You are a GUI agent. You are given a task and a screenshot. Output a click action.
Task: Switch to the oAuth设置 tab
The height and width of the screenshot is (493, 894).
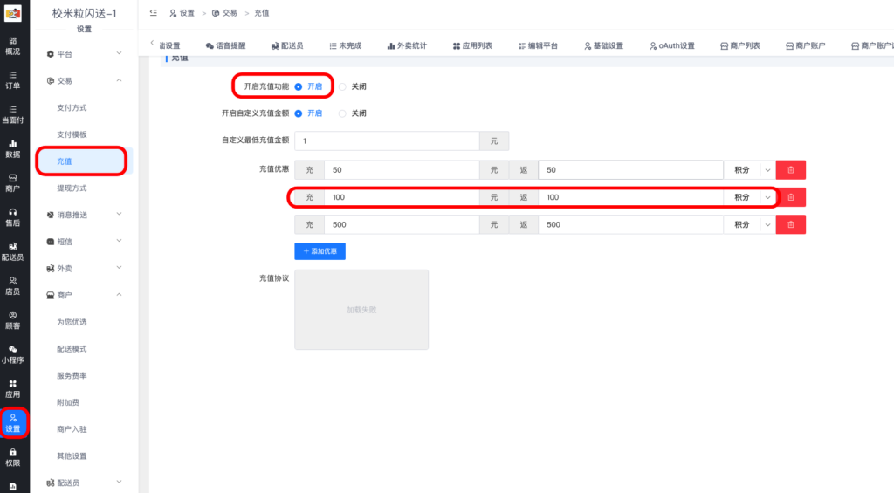[x=672, y=45]
